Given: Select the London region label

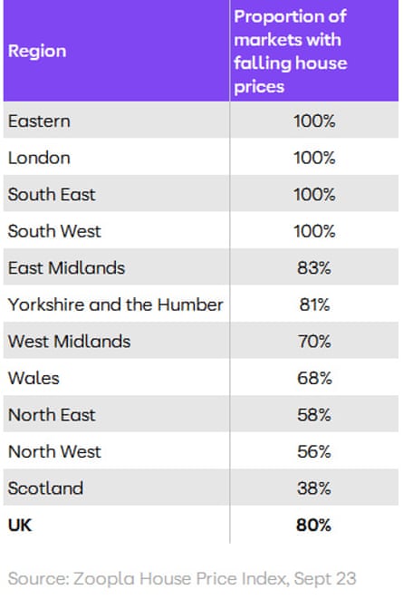Looking at the screenshot, I should 39,158.
